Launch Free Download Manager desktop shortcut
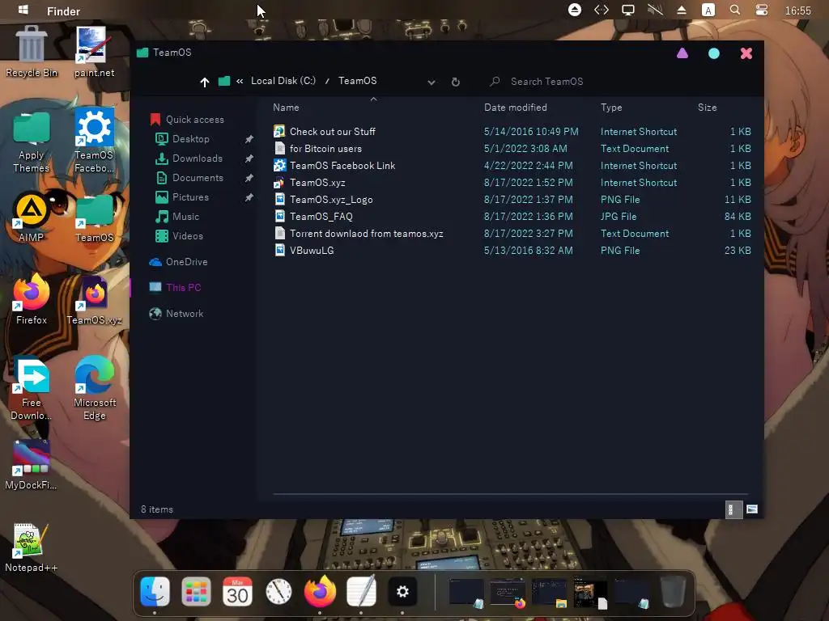Image resolution: width=829 pixels, height=621 pixels. point(32,389)
